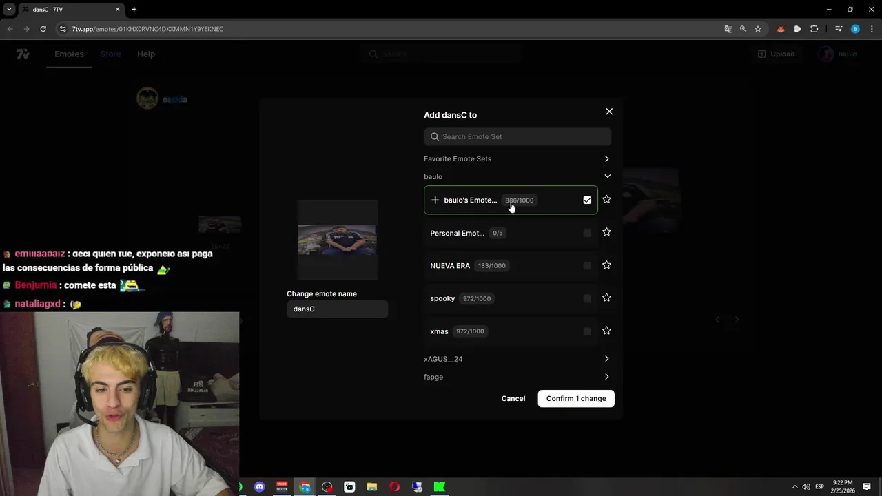Check the Personal Emote set checkbox

pos(587,233)
